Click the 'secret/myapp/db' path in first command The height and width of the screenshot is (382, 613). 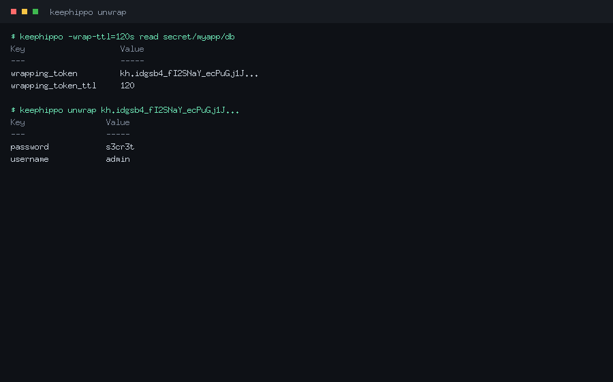(199, 37)
